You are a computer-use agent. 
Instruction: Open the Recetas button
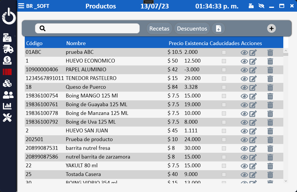click(159, 29)
